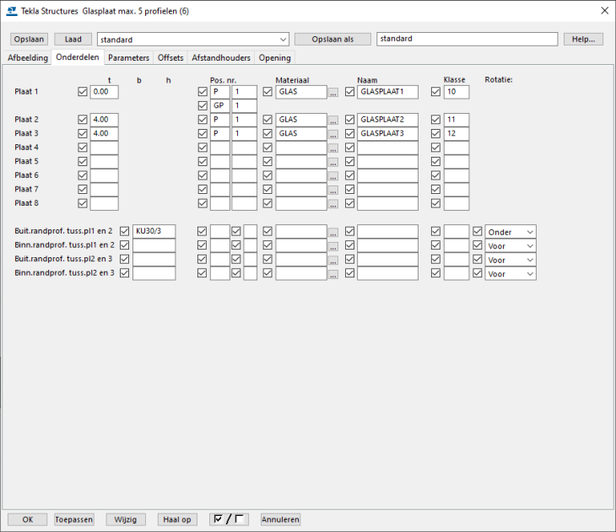The width and height of the screenshot is (616, 532).
Task: Toggle Plaat 2 Klasse 11 checkbox
Action: (435, 120)
